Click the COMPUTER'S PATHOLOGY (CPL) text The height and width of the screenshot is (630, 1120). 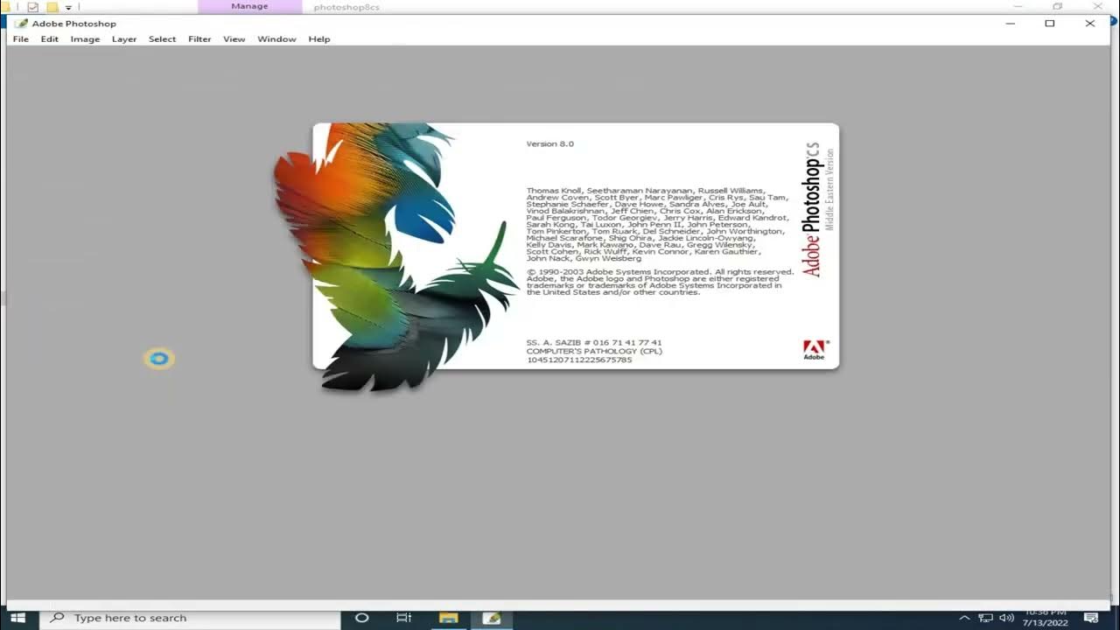coord(594,351)
